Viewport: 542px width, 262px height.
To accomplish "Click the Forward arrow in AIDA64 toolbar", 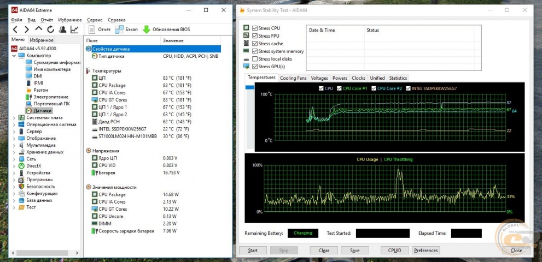I will click(27, 29).
